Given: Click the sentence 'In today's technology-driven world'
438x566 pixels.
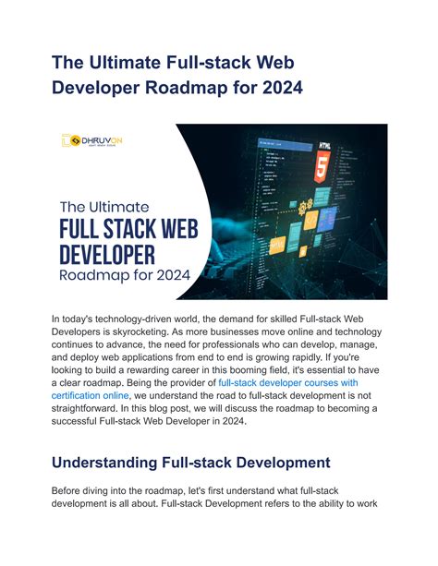Looking at the screenshot, I should click(x=124, y=319).
